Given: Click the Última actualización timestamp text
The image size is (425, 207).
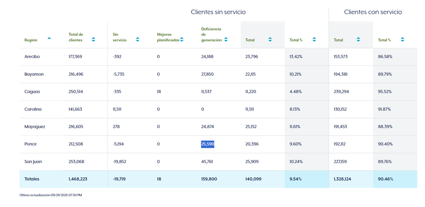Looking at the screenshot, I should [51, 195].
